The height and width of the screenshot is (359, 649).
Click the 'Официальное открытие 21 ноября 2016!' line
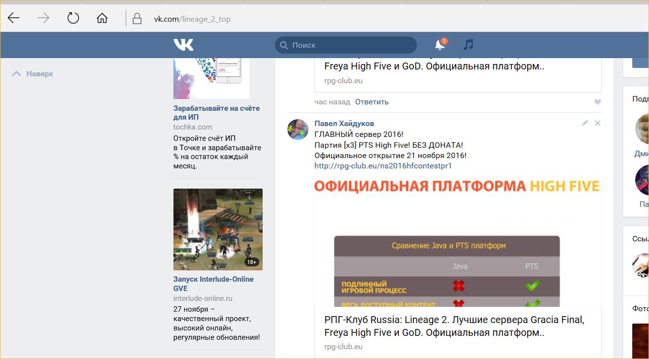[390, 156]
